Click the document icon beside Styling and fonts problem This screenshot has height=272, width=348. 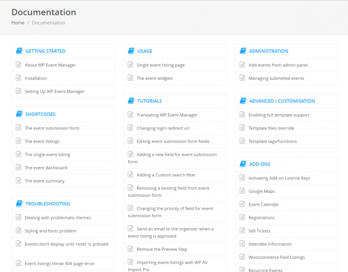(19, 230)
